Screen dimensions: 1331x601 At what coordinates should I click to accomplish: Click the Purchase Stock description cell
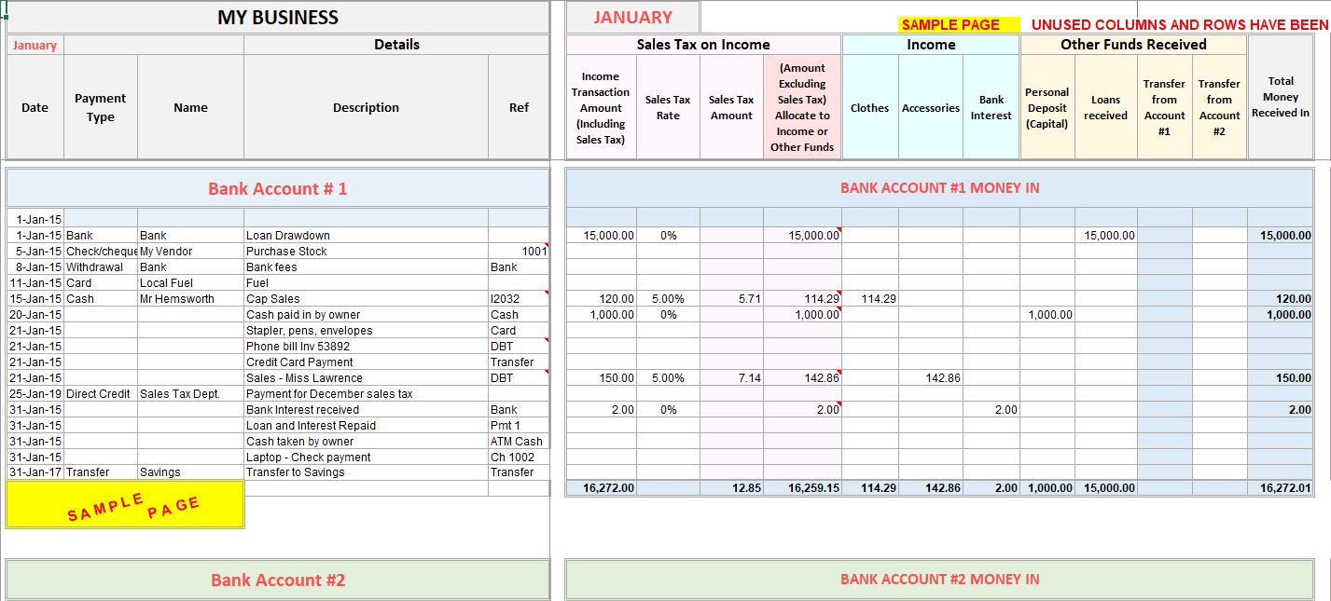point(366,252)
